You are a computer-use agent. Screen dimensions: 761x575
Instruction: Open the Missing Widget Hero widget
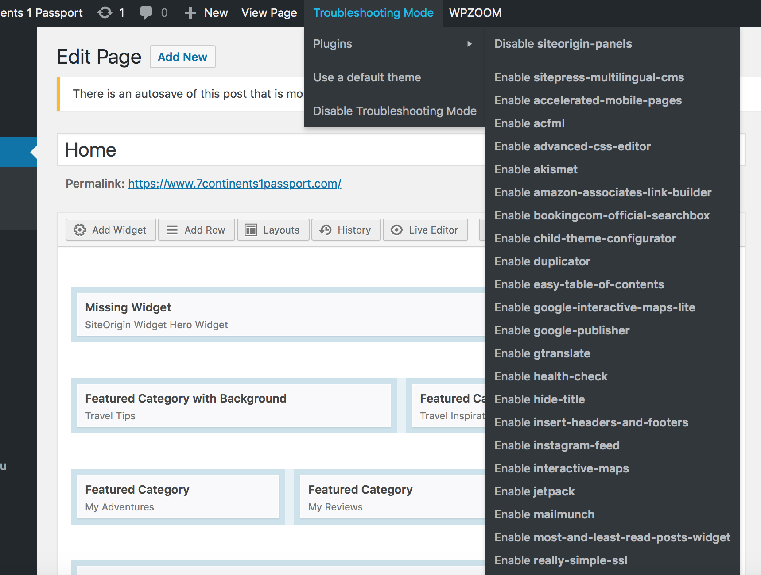(x=281, y=314)
